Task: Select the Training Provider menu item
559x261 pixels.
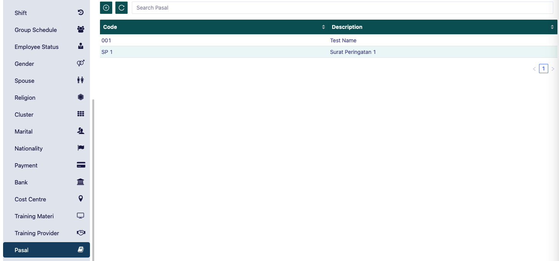Action: pyautogui.click(x=37, y=233)
